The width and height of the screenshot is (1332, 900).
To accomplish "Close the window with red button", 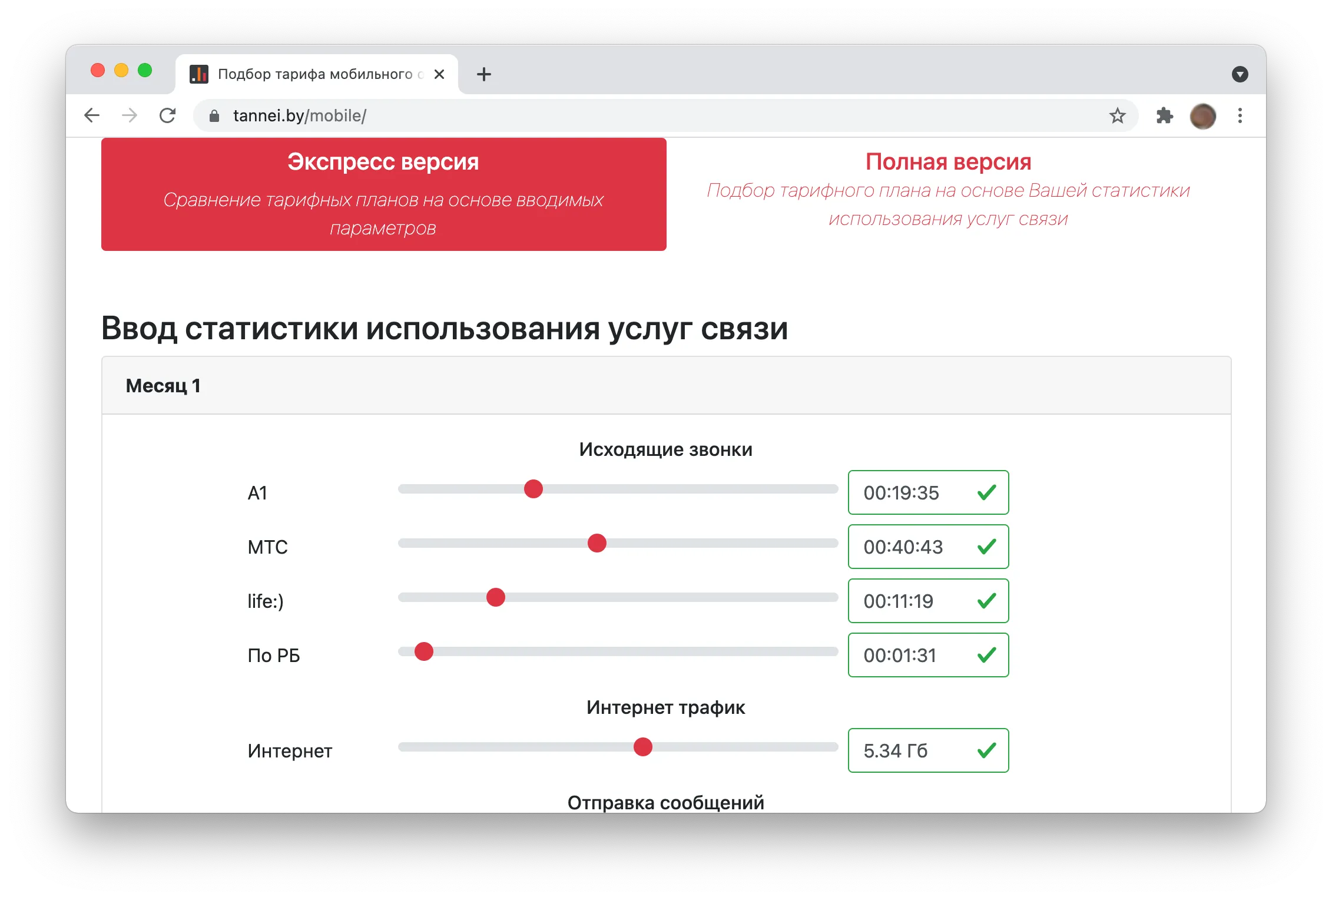I will [x=98, y=71].
